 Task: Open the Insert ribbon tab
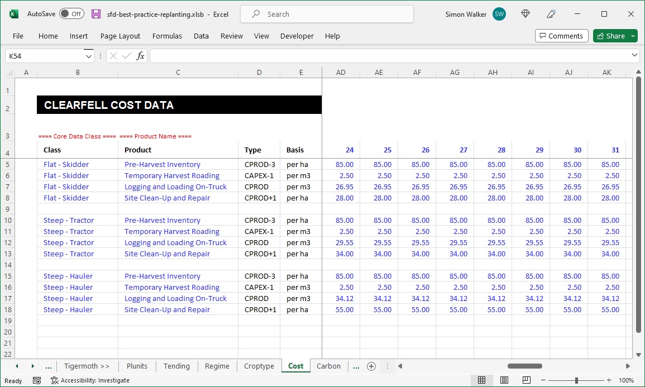pos(79,36)
